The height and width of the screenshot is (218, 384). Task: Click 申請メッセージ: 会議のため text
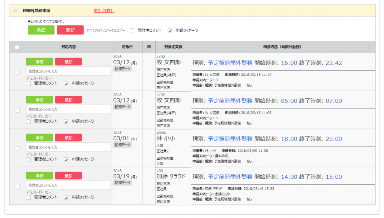tap(211, 194)
